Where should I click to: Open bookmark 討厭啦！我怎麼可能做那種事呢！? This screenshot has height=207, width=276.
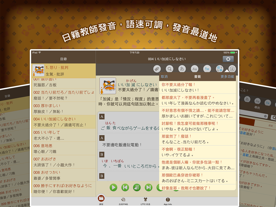point(198,126)
